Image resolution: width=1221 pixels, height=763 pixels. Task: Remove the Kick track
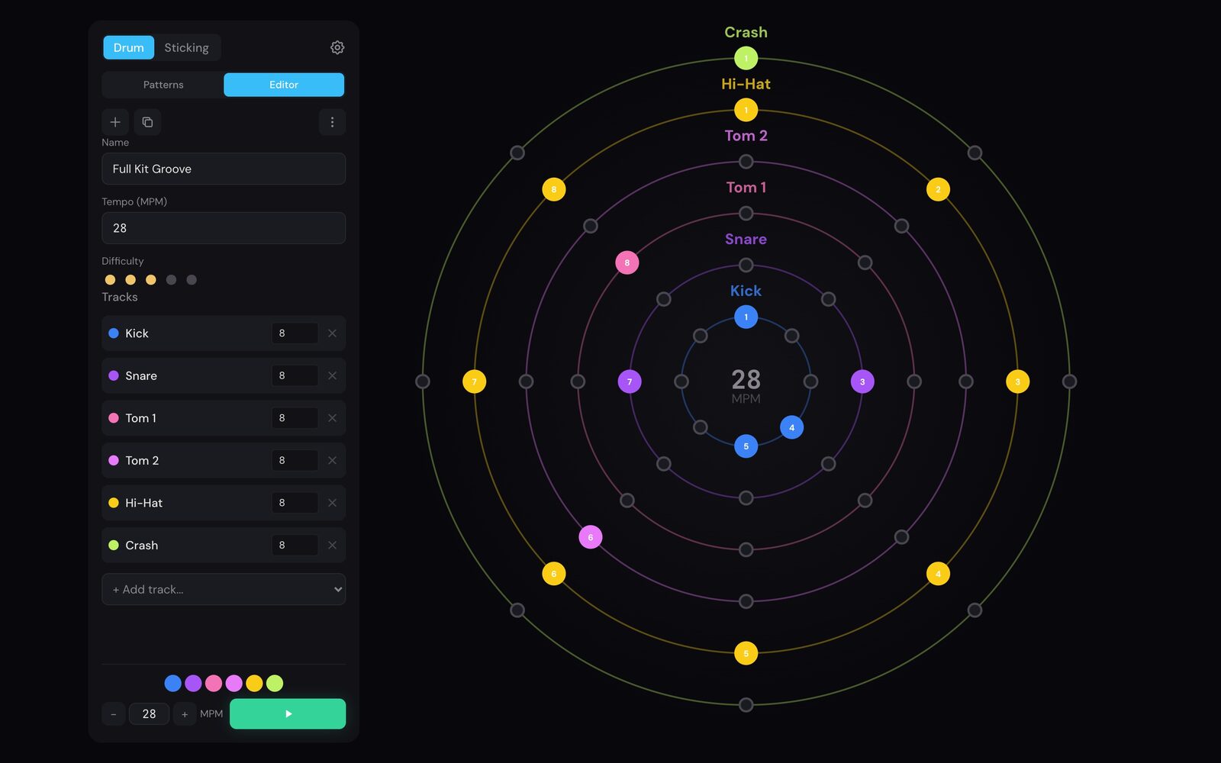tap(332, 333)
